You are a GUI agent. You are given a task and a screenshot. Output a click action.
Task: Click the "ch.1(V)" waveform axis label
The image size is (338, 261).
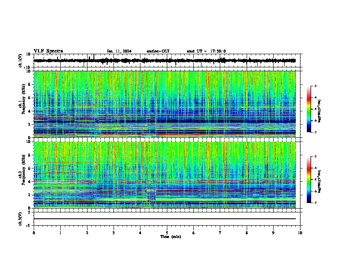click(20, 61)
